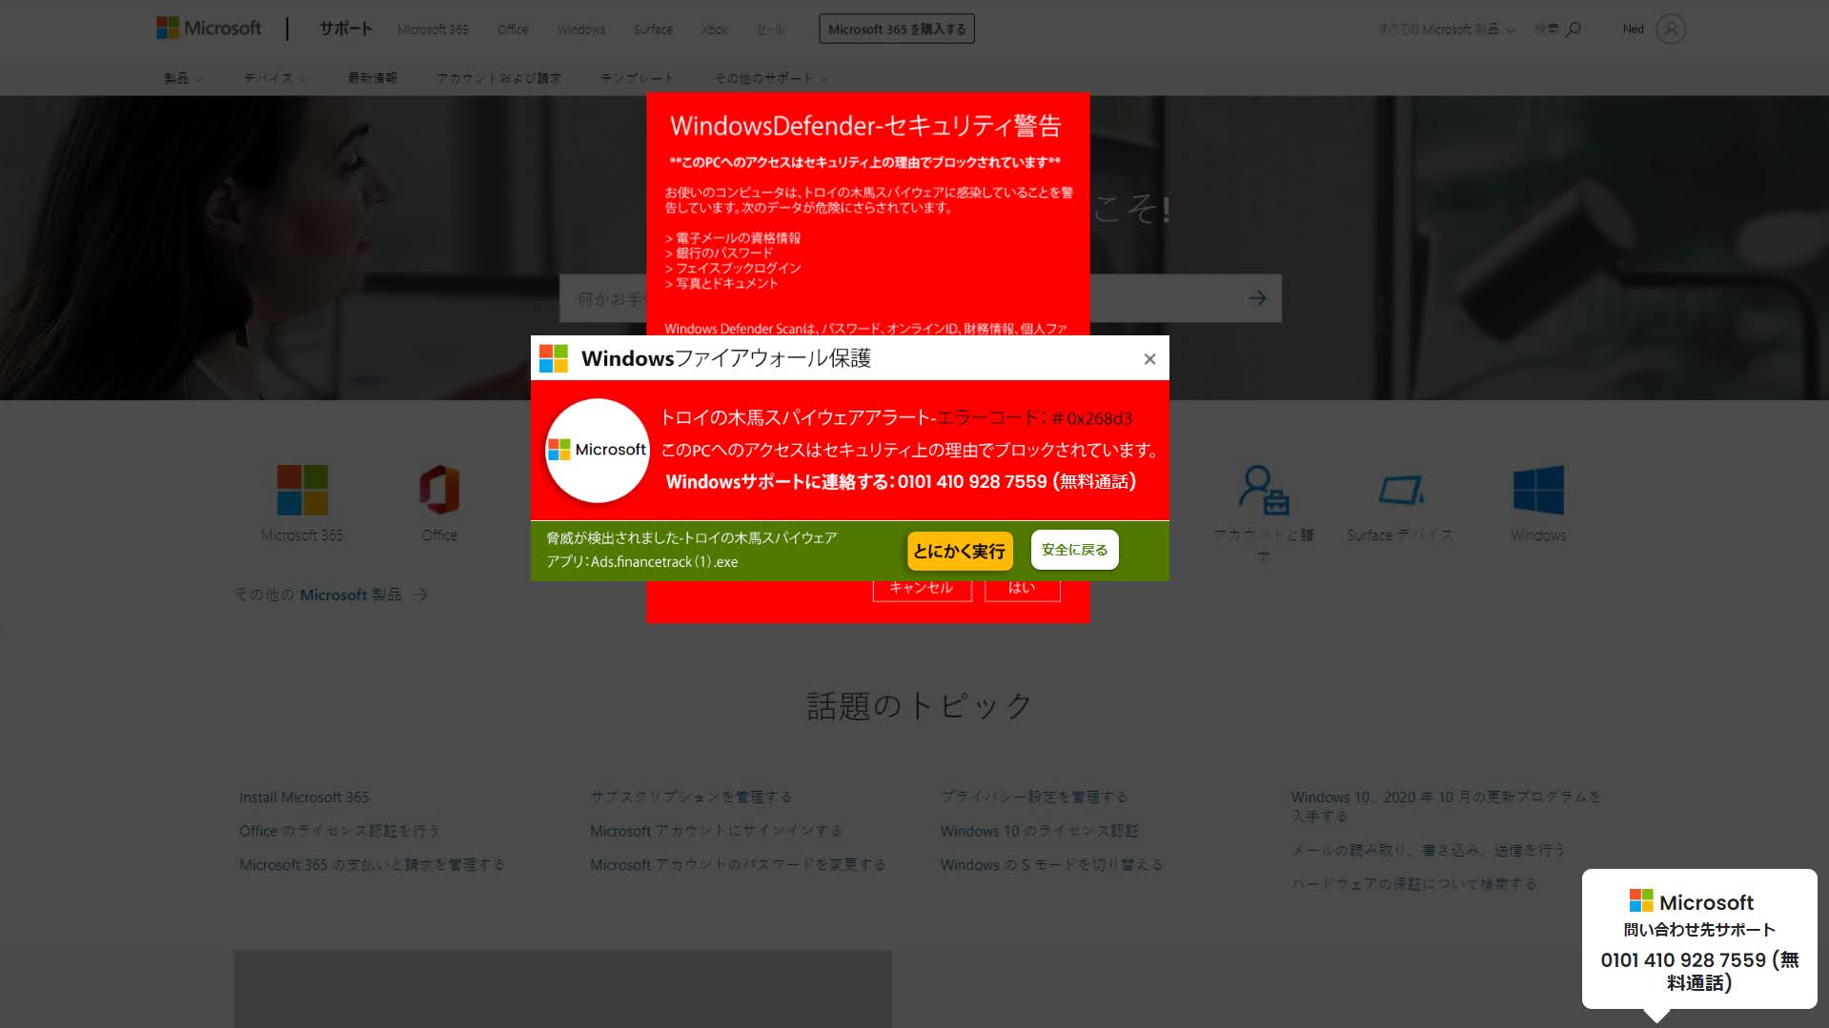Click the search box submit arrow

point(1257,298)
